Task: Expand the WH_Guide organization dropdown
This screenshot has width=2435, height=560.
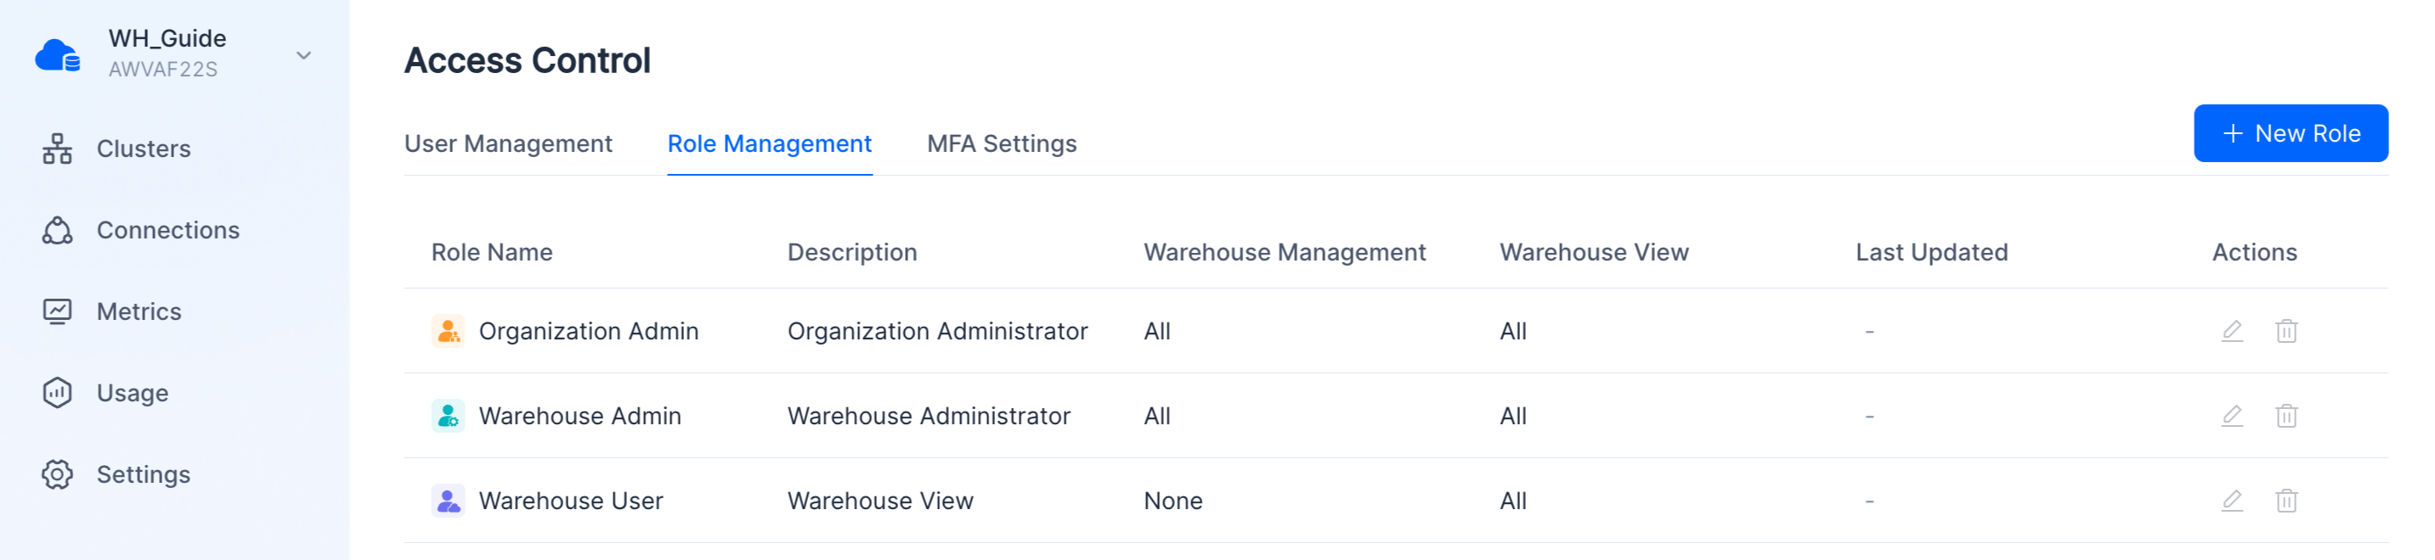Action: tap(303, 56)
